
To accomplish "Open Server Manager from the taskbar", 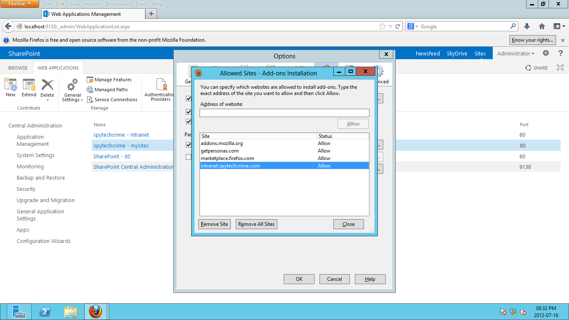I will (x=18, y=312).
